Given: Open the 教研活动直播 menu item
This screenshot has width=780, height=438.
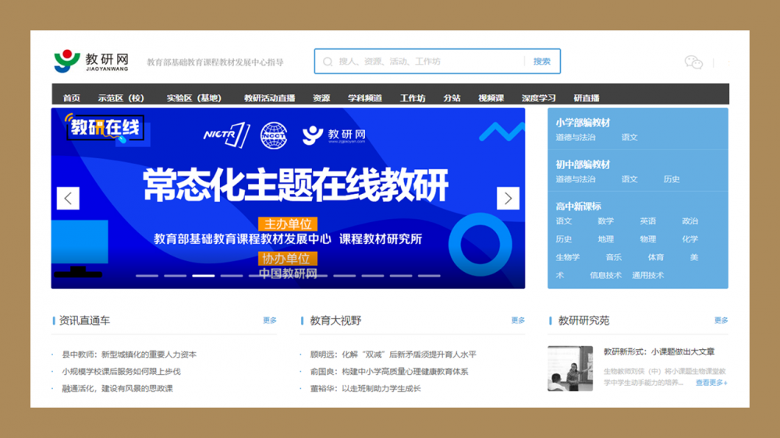Looking at the screenshot, I should coord(269,98).
